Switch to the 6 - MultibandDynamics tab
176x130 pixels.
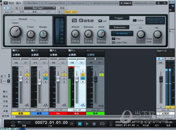(x=144, y=3)
